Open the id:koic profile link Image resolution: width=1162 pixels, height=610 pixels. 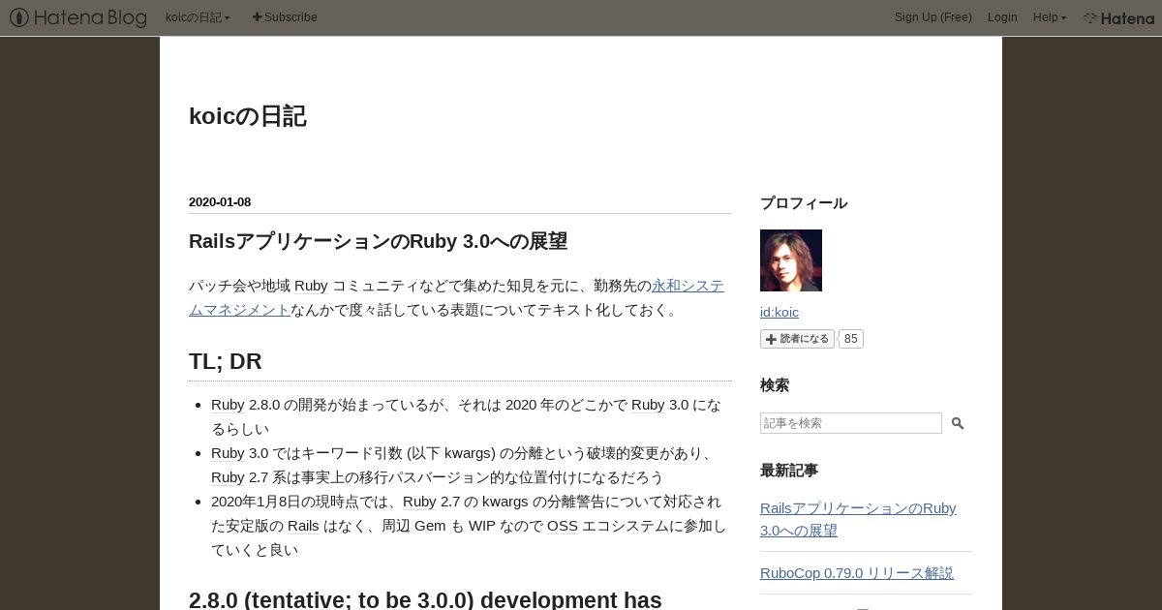(780, 312)
